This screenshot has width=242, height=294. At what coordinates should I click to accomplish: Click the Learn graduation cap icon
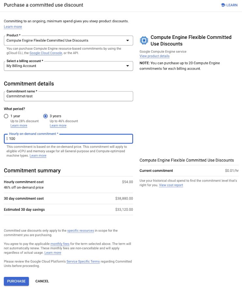[223, 5]
